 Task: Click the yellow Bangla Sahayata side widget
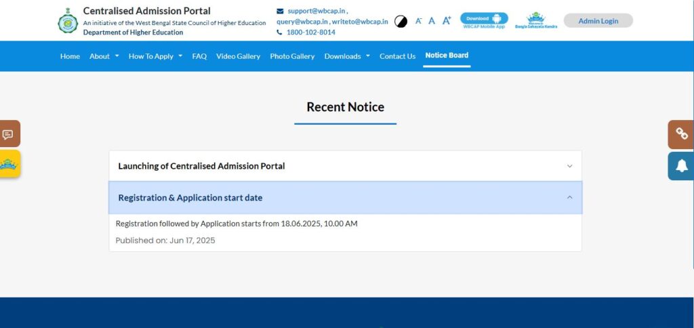[8, 164]
